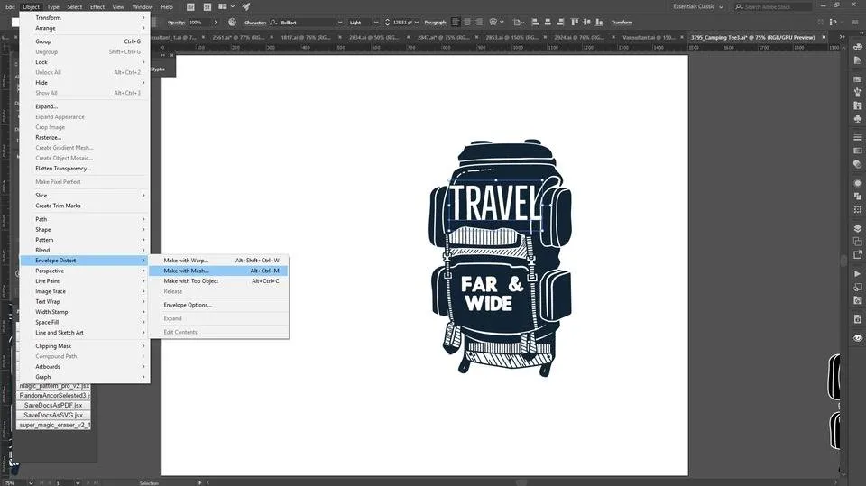This screenshot has width=866, height=486.
Task: Click the eye icon in right dock
Action: [858, 338]
